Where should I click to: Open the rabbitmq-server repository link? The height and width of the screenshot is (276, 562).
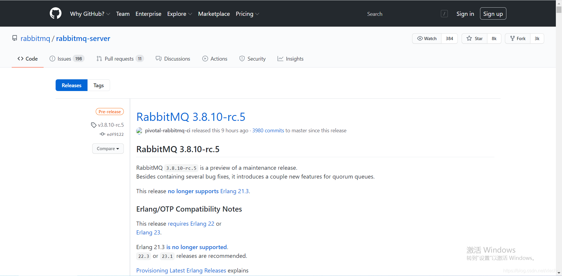(83, 38)
